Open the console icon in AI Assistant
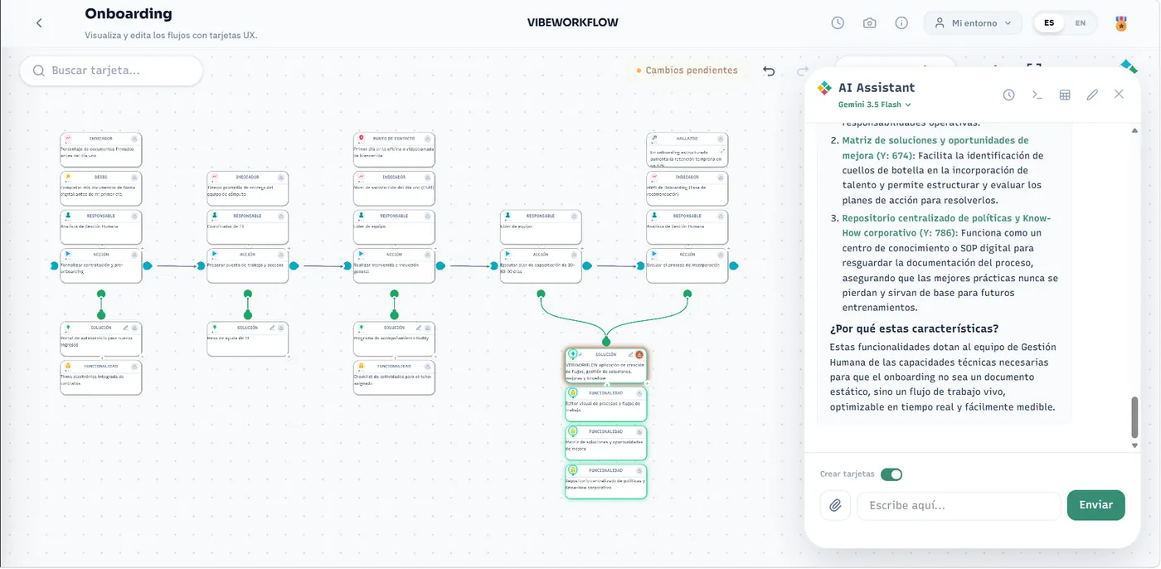1161x569 pixels. (x=1037, y=95)
